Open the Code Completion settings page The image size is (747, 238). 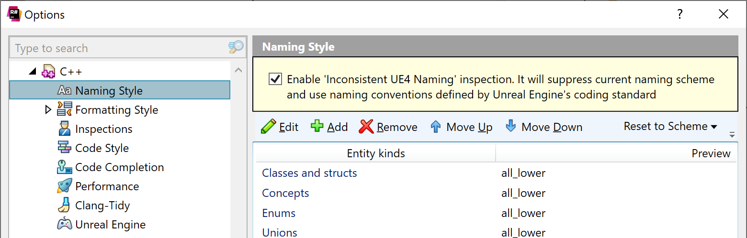pos(119,167)
